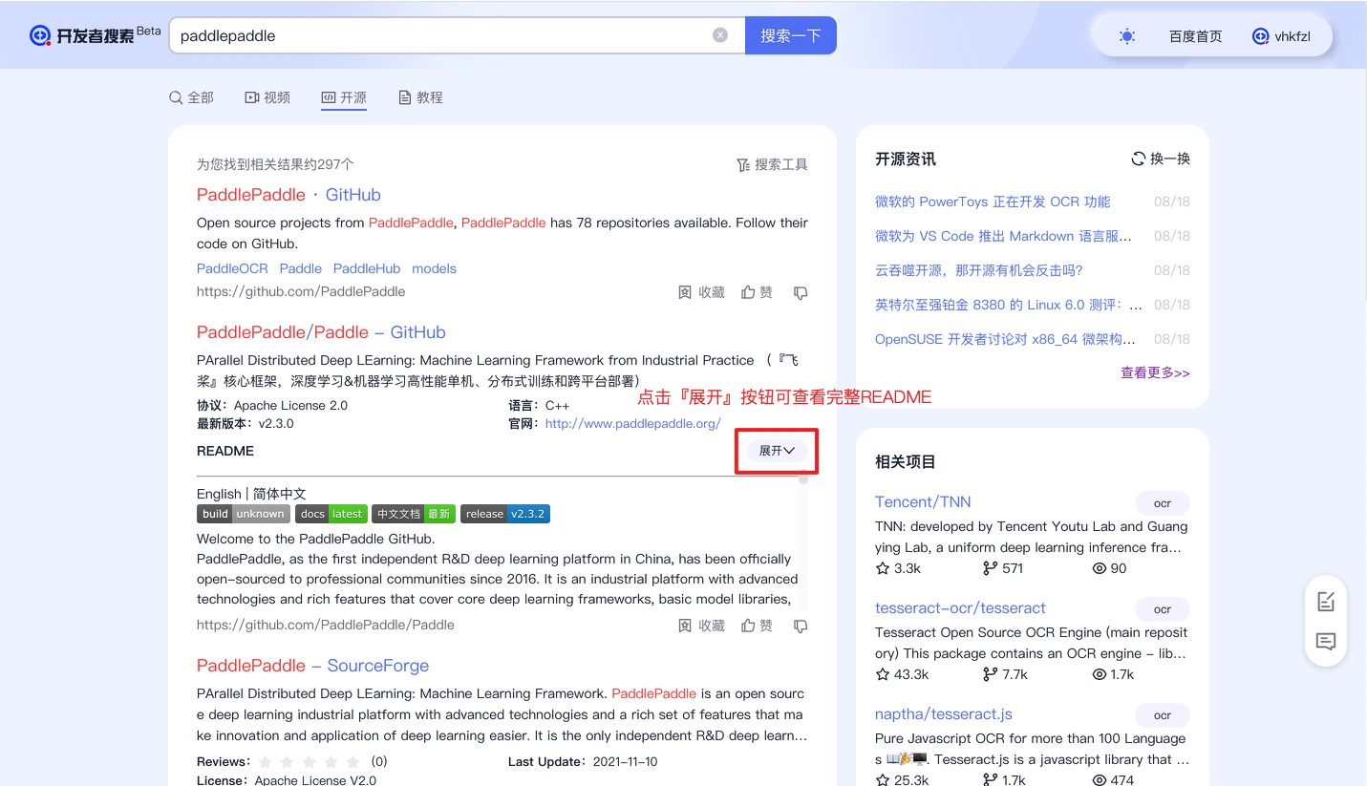
Task: Open the PaddleOCR sub-link
Action: (x=232, y=268)
